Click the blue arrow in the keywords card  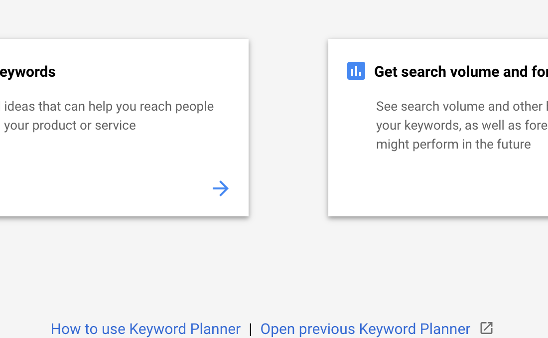221,188
